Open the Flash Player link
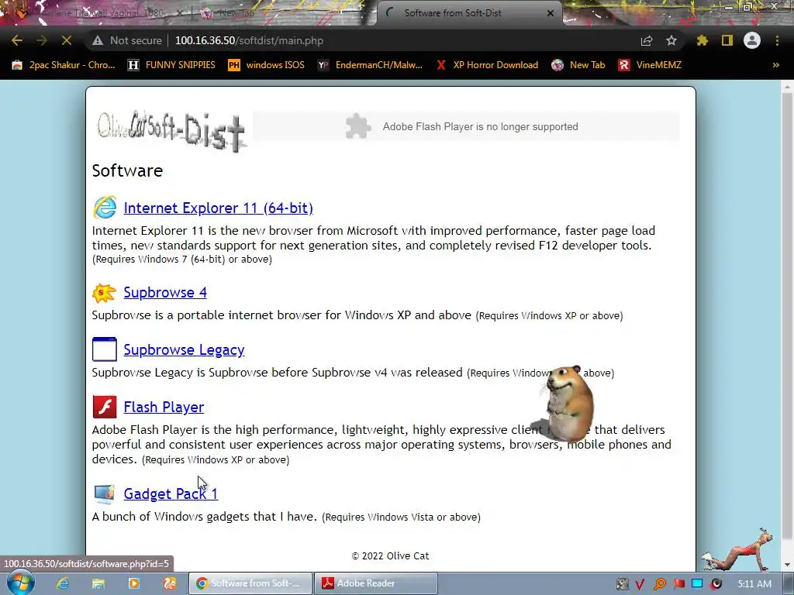The image size is (794, 595). (x=164, y=407)
